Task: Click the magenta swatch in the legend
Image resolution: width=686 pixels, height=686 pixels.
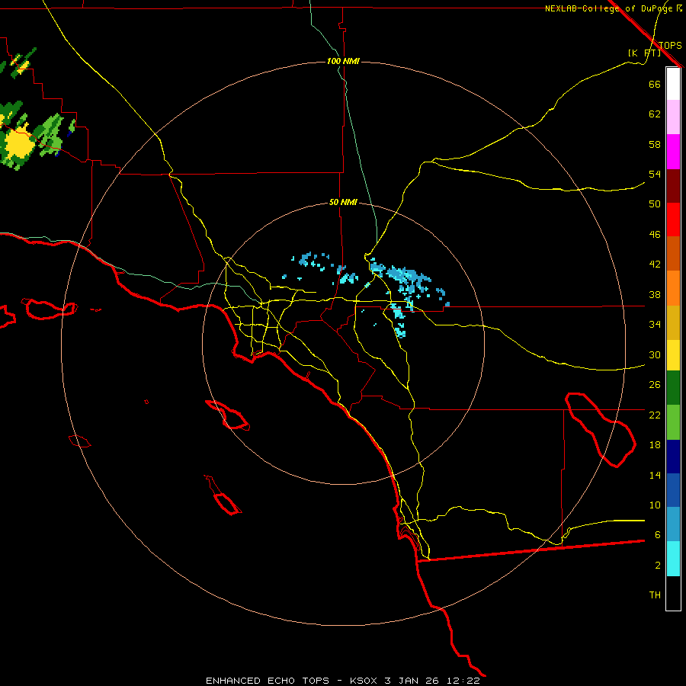Action: [x=673, y=152]
